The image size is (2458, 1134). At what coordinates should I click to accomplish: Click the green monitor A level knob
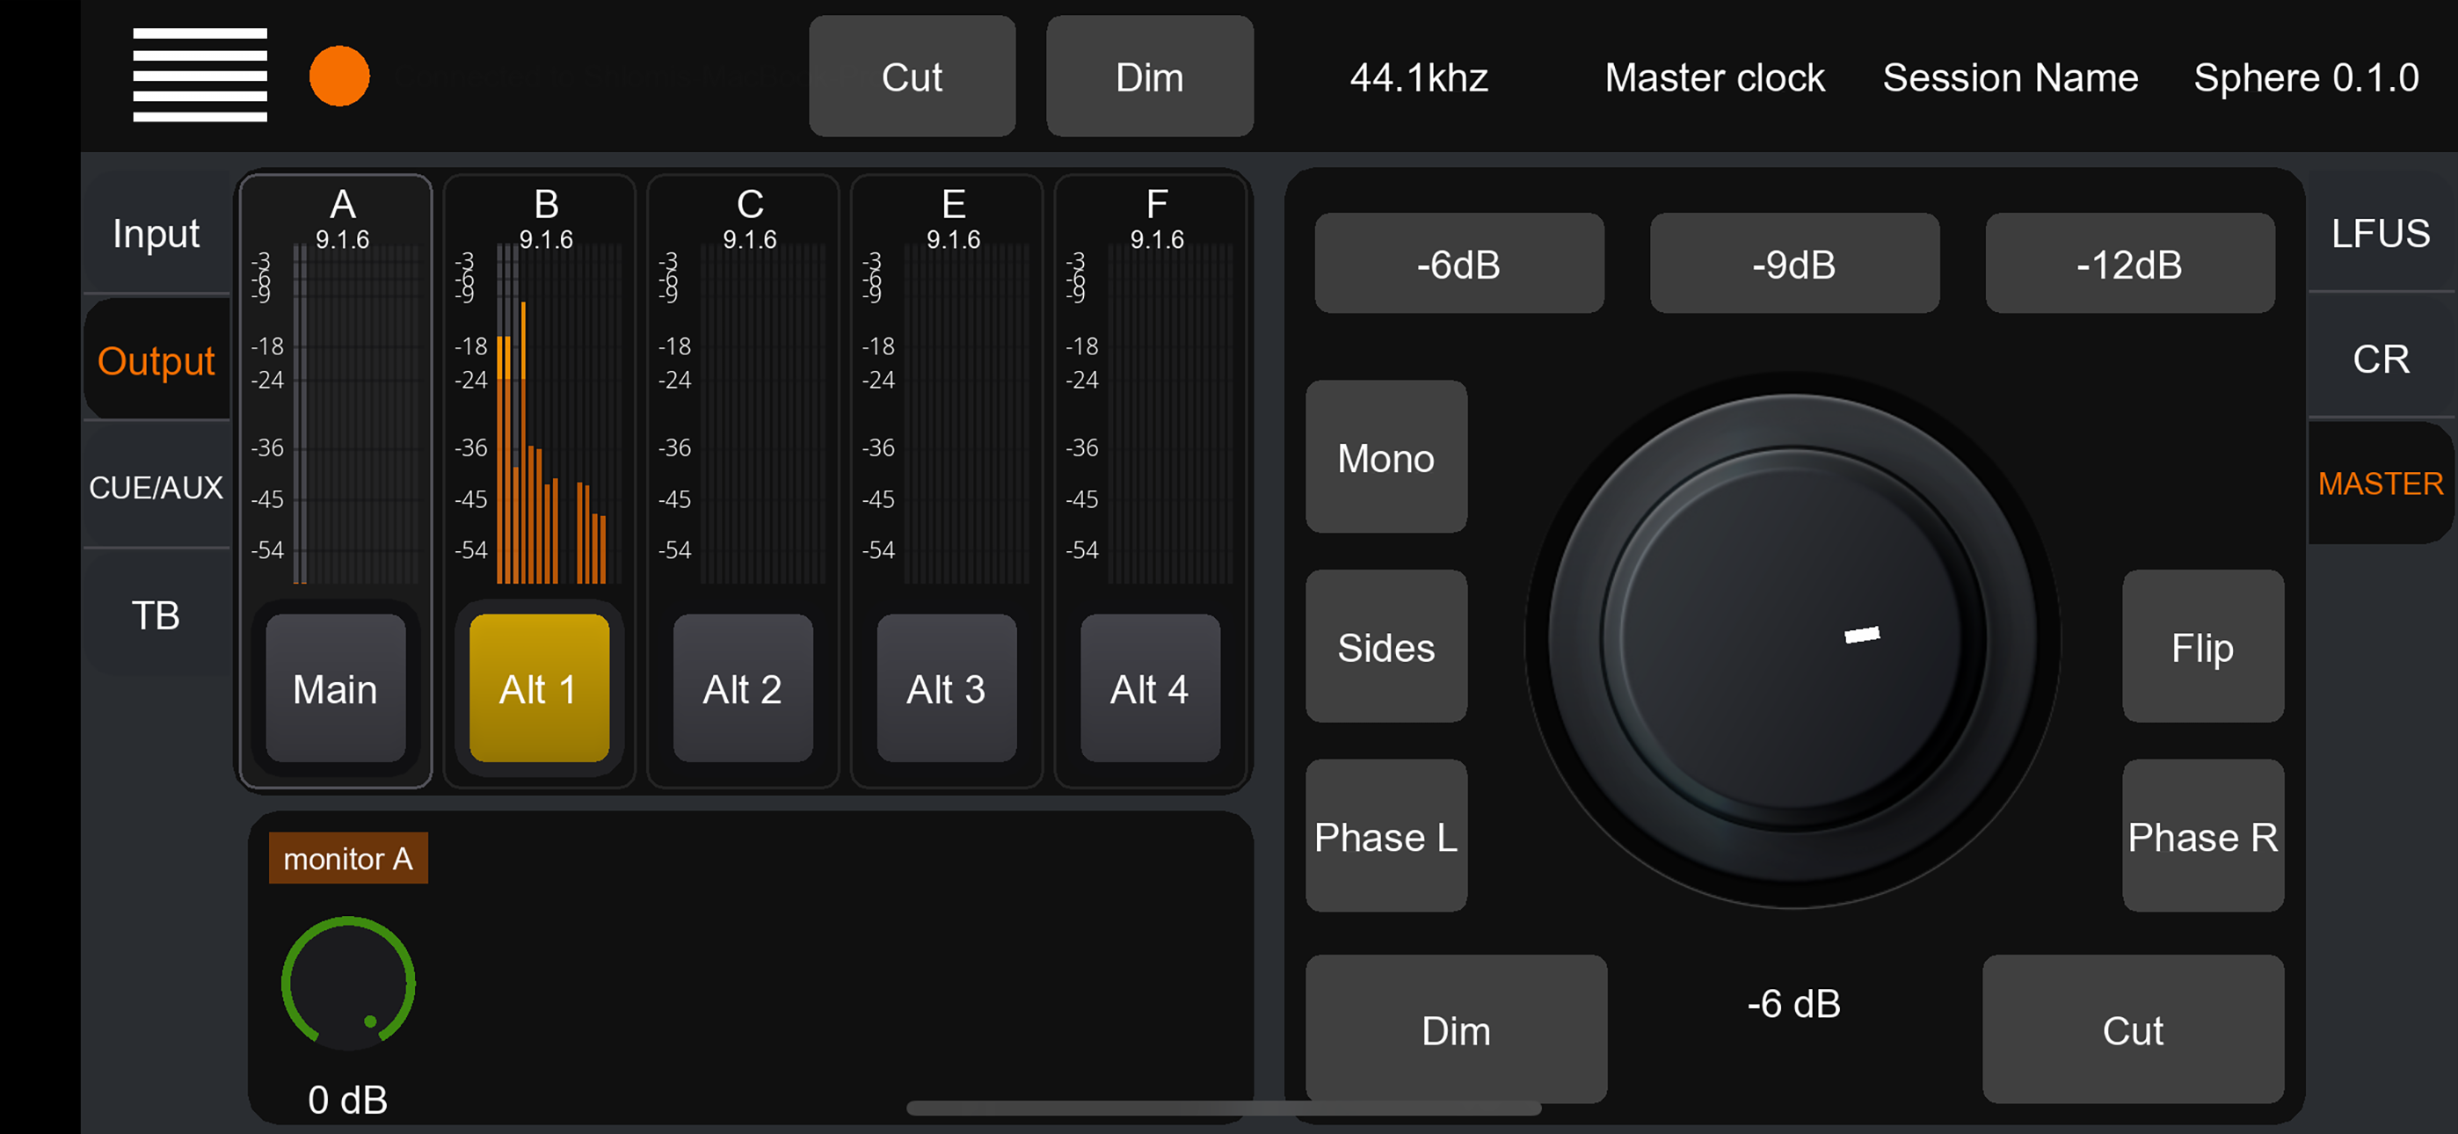point(348,983)
